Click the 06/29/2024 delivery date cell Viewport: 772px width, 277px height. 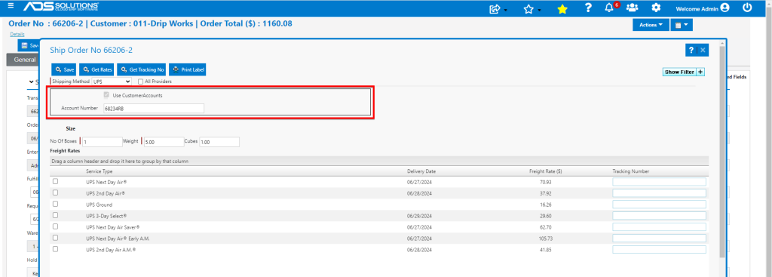click(x=419, y=216)
